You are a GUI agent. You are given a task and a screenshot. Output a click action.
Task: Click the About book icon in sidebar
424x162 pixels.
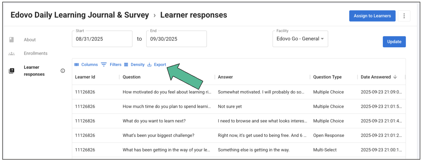click(x=12, y=39)
